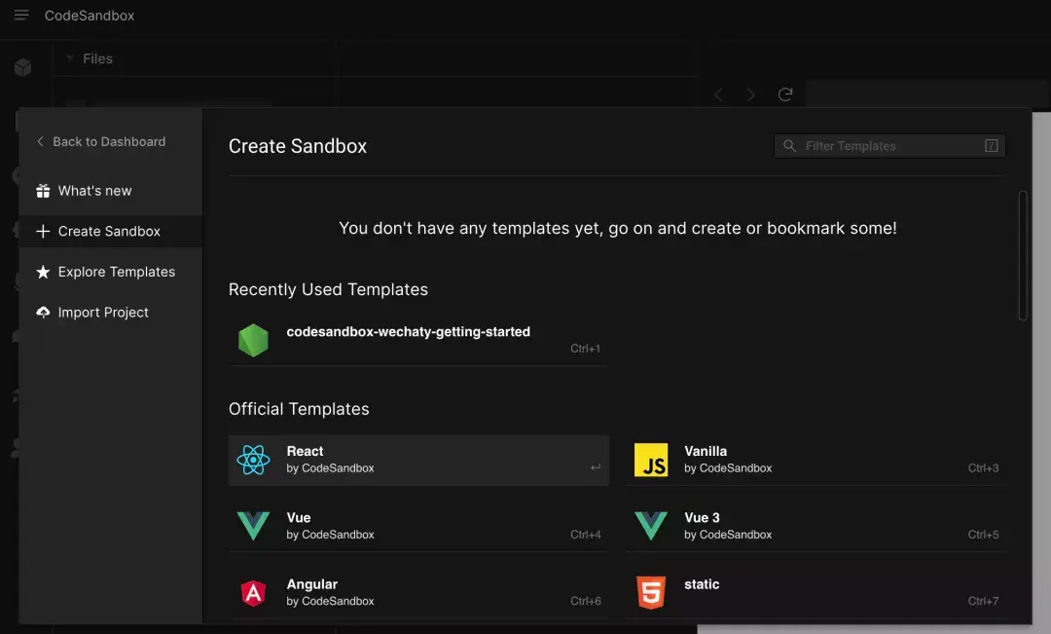Open the Vue 3 template icon

click(650, 525)
